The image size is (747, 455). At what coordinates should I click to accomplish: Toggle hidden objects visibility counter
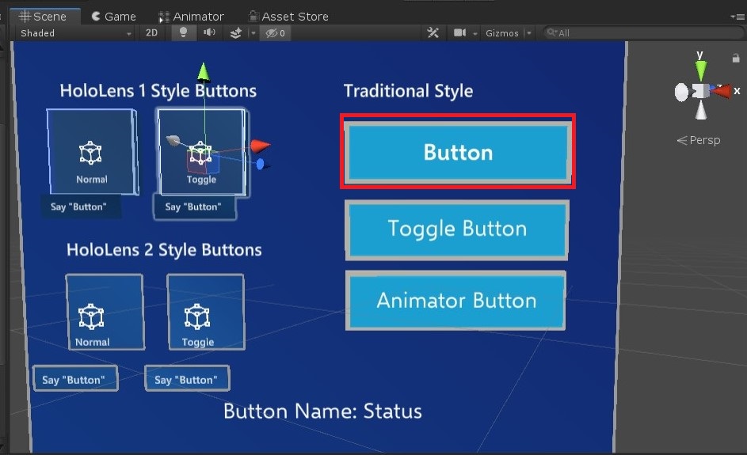pos(276,33)
